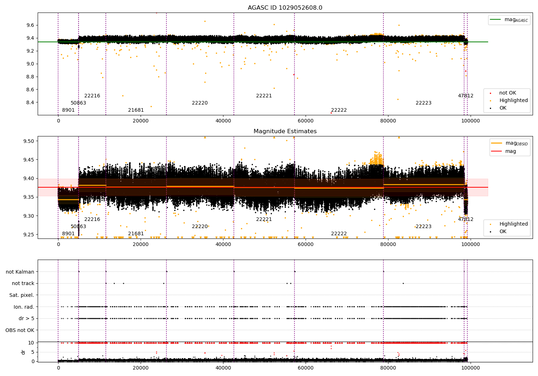Click OBSID label 47812 in the top plot

466,96
